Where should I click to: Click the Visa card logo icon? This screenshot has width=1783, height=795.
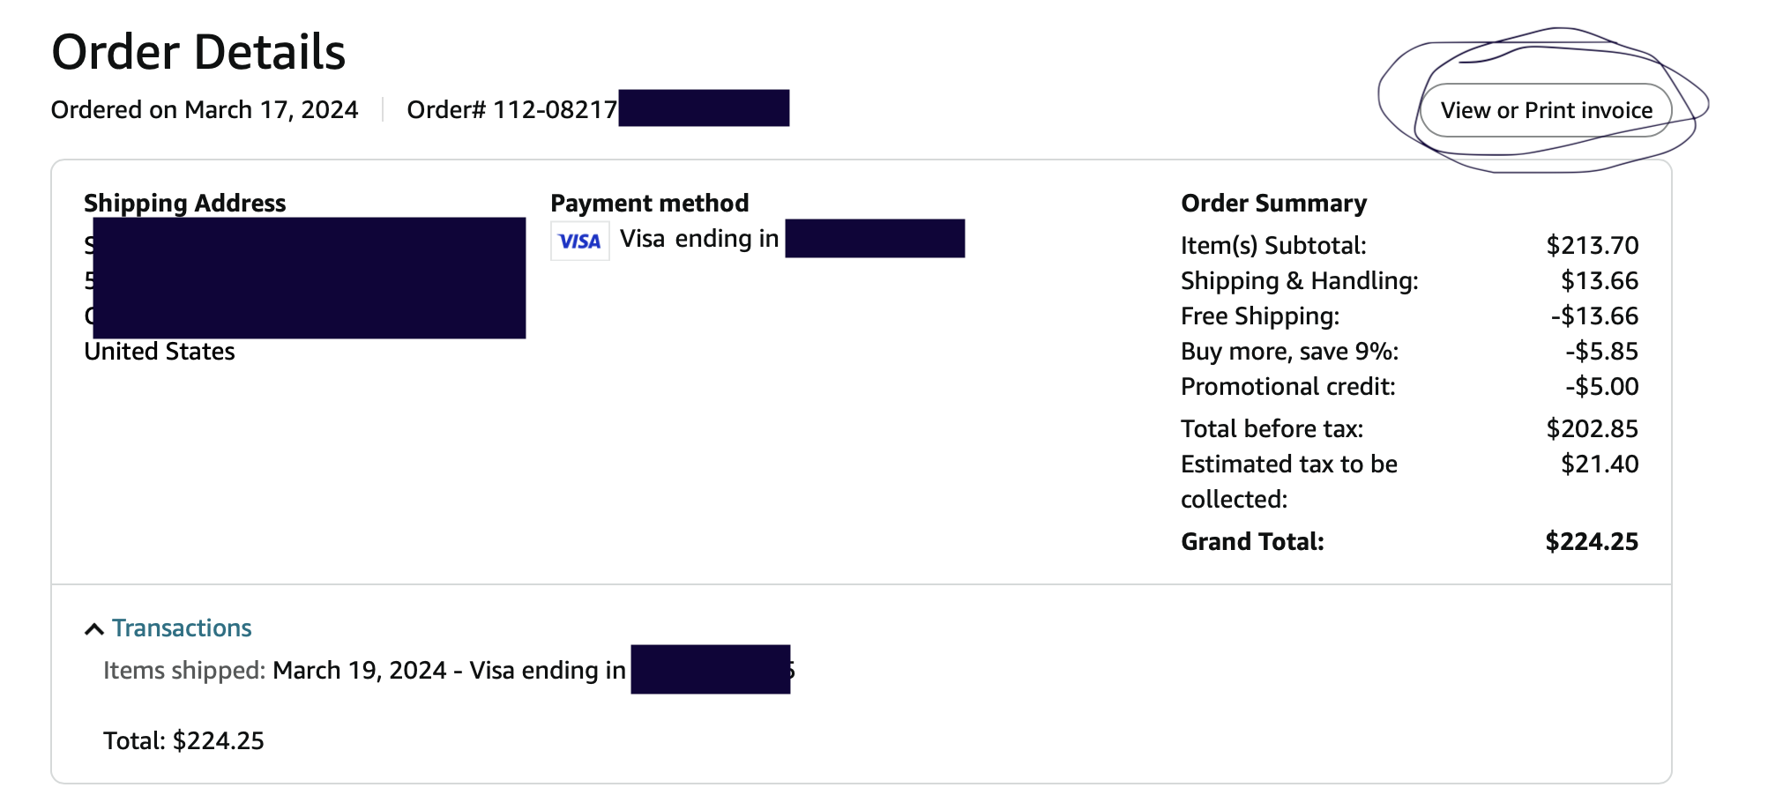[x=579, y=241]
